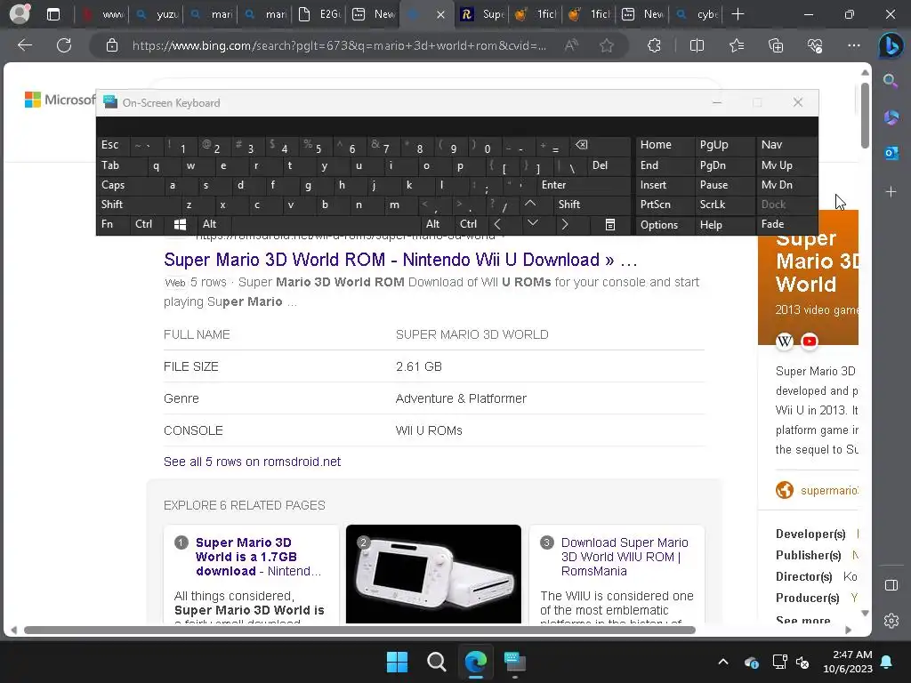Add a sidebar app with plus icon
911x683 pixels.
[x=891, y=192]
